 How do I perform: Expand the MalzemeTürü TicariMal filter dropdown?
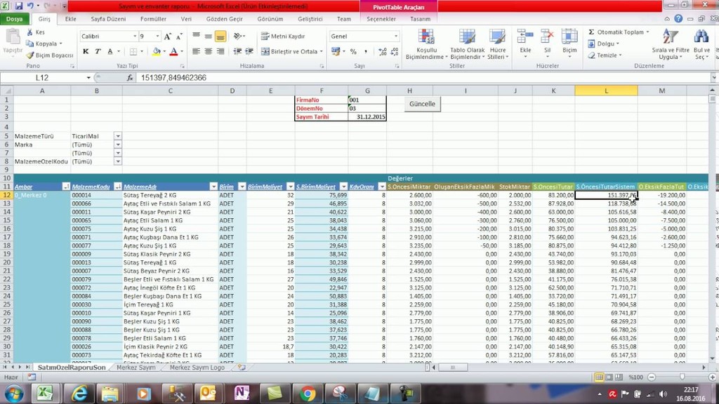[118, 136]
